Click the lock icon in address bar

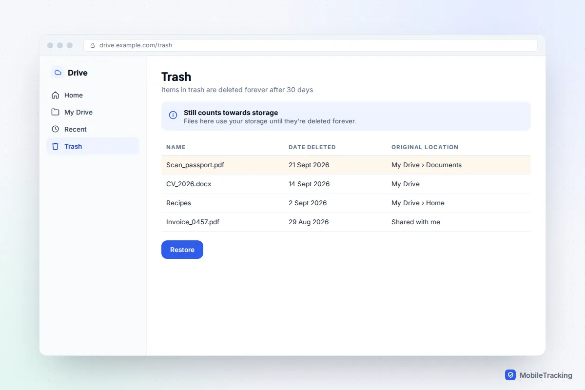pyautogui.click(x=93, y=45)
